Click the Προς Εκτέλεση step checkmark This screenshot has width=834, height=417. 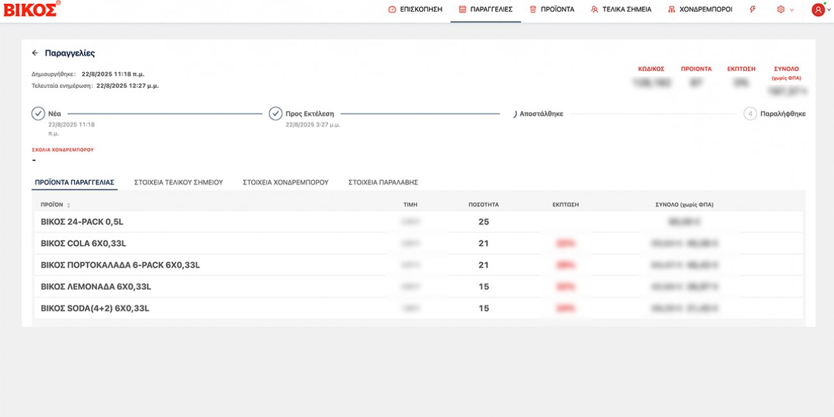276,114
